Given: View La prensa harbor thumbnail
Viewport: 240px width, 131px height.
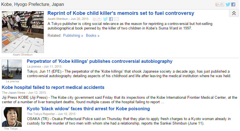Looking at the screenshot, I should (x=12, y=70).
